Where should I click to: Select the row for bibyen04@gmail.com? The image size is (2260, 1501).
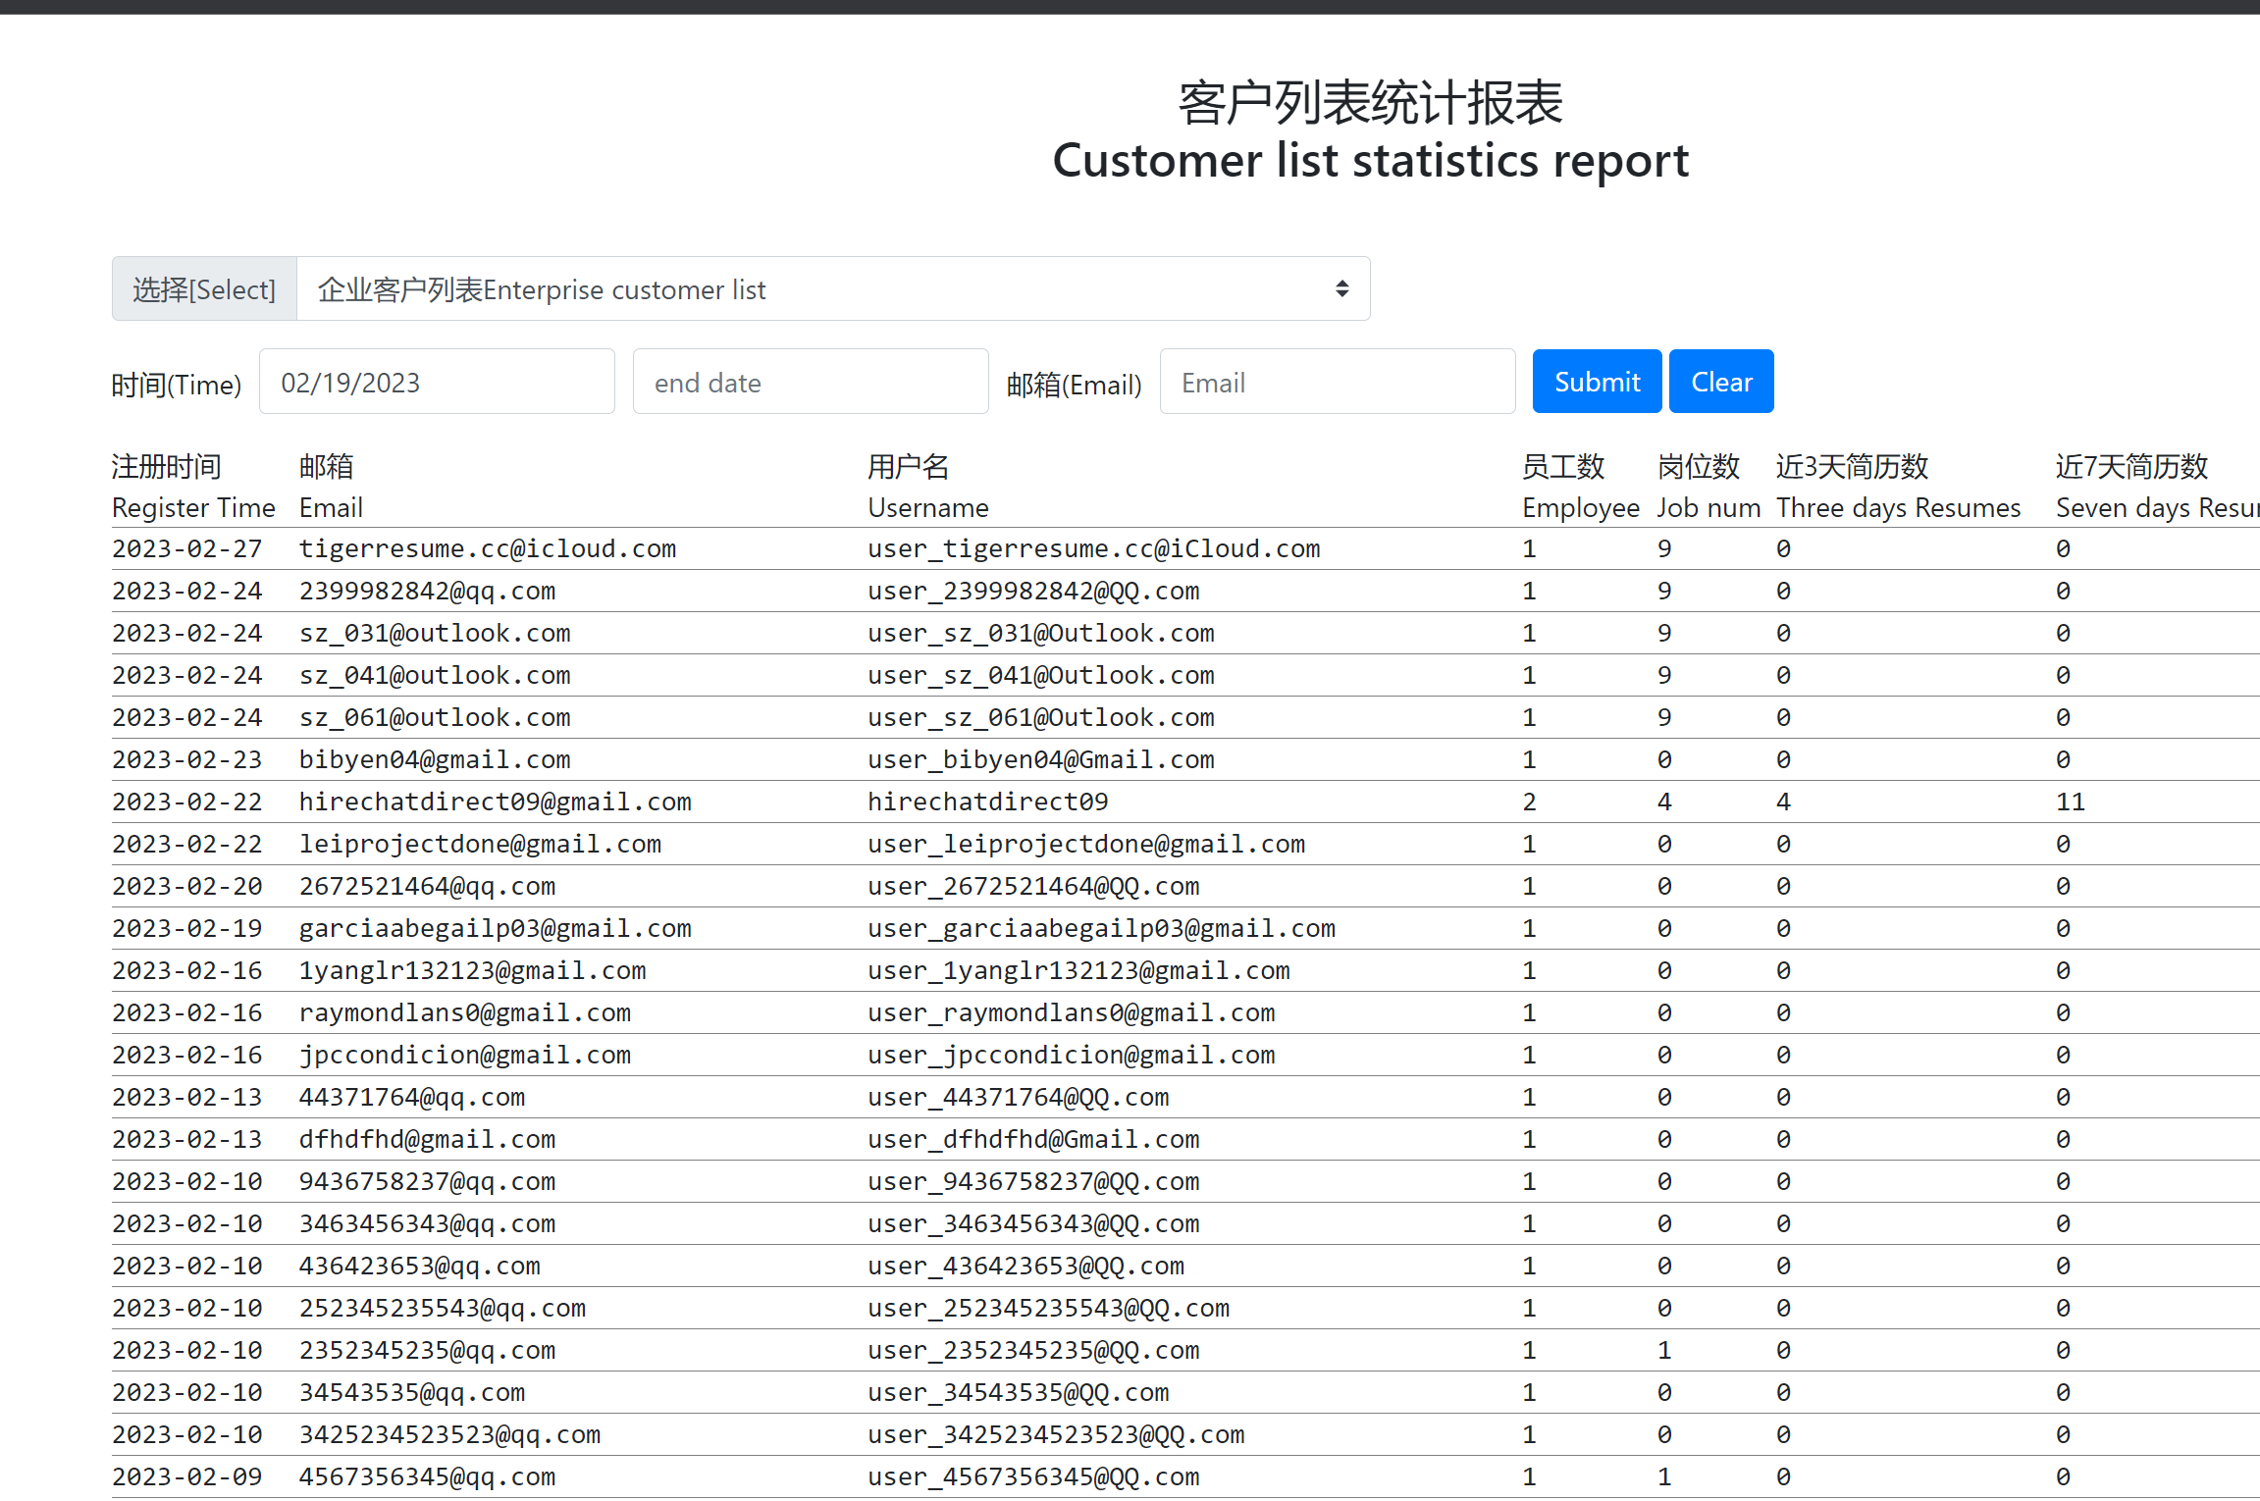pos(434,759)
